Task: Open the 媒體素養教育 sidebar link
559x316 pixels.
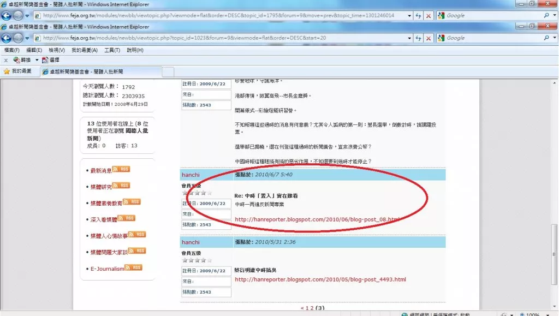Action: click(x=106, y=204)
